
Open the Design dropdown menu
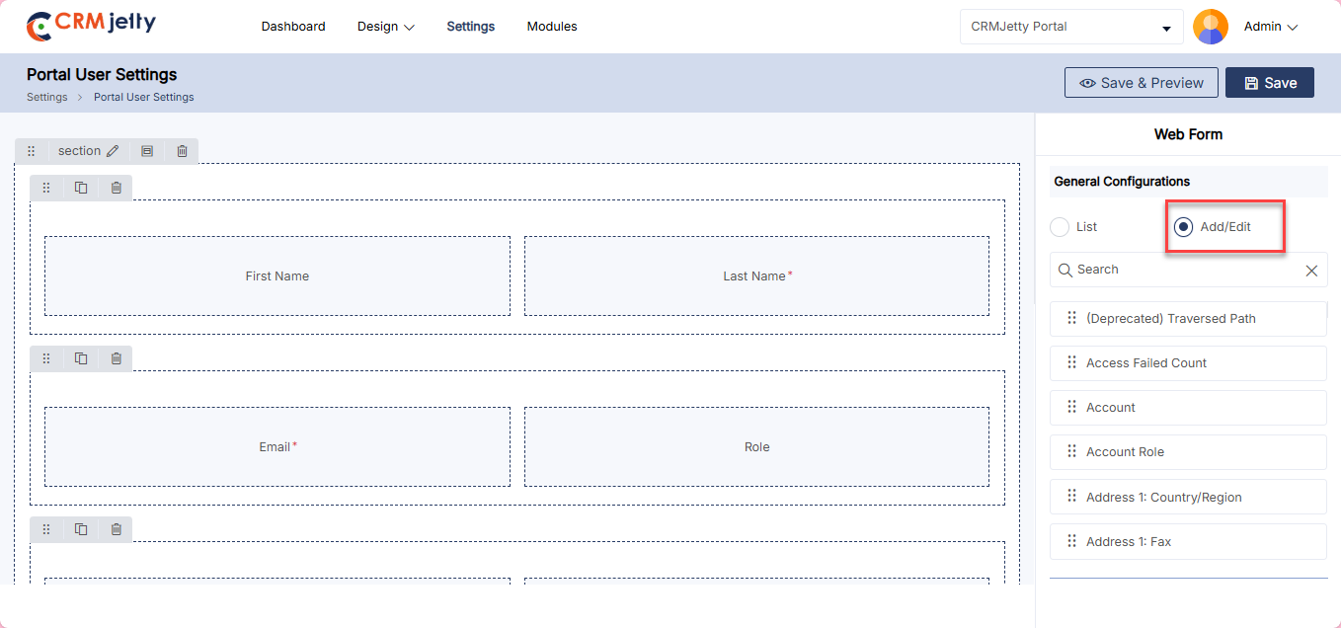(385, 27)
